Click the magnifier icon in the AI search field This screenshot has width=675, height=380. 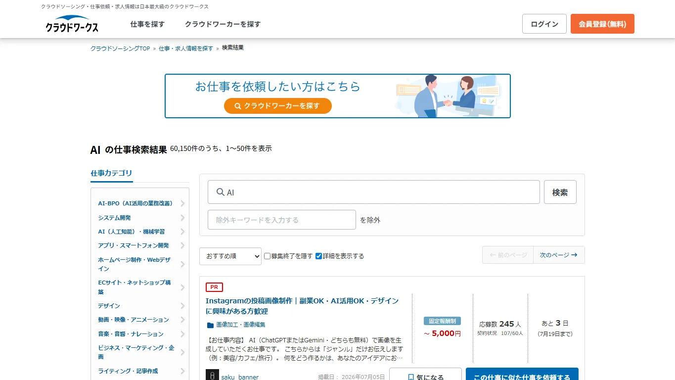pos(221,192)
